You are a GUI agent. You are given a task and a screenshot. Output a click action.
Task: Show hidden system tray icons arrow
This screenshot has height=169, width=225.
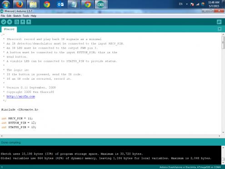point(187,4)
